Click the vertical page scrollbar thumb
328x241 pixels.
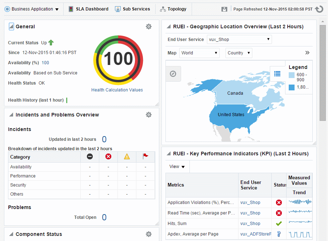point(323,73)
